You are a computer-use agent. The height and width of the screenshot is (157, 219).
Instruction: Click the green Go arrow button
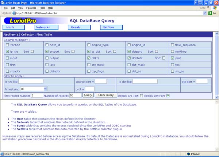click(210, 13)
